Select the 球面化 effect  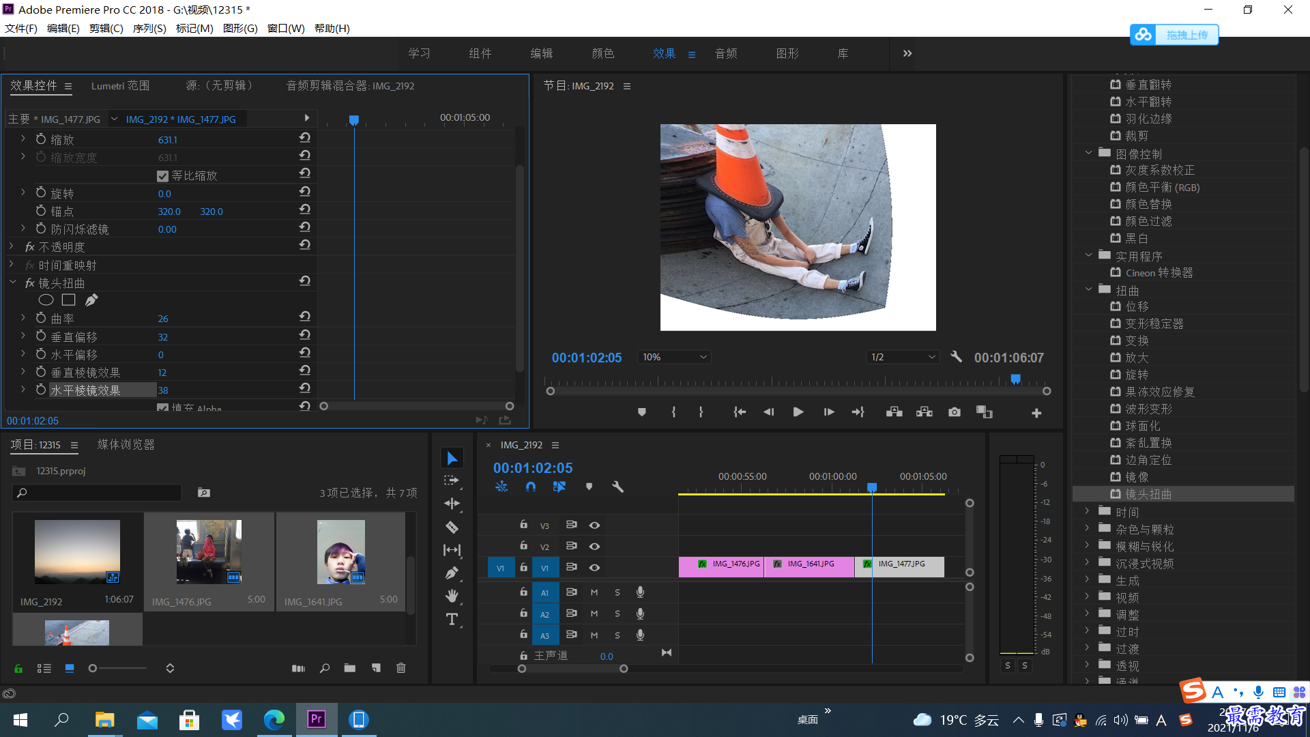1143,426
